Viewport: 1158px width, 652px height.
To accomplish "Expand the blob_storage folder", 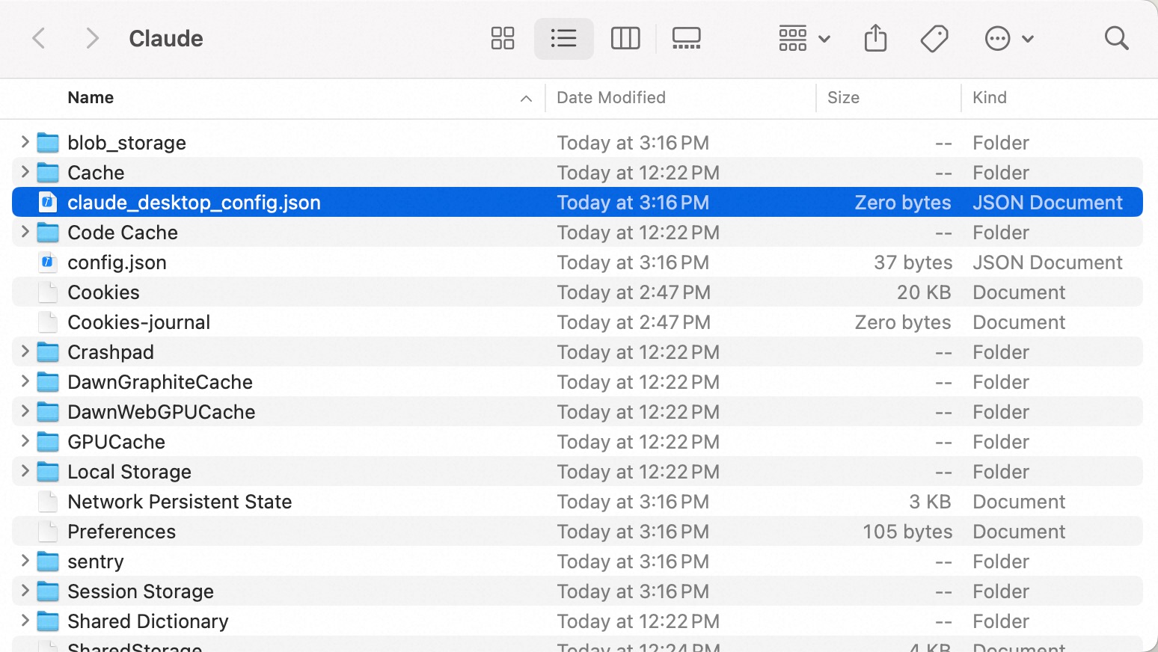I will point(25,142).
